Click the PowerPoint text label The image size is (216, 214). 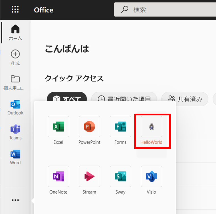(x=89, y=142)
